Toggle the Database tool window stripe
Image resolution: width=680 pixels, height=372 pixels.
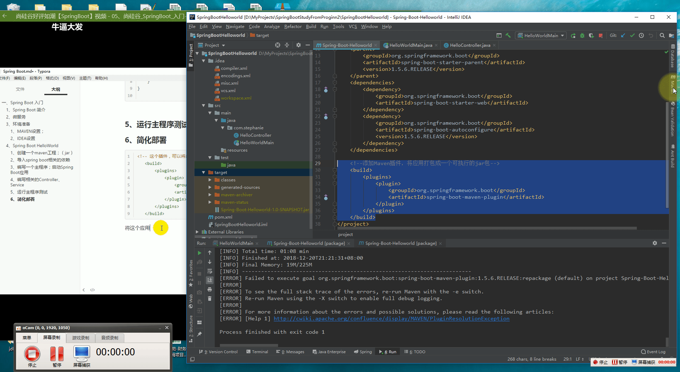coord(673,56)
